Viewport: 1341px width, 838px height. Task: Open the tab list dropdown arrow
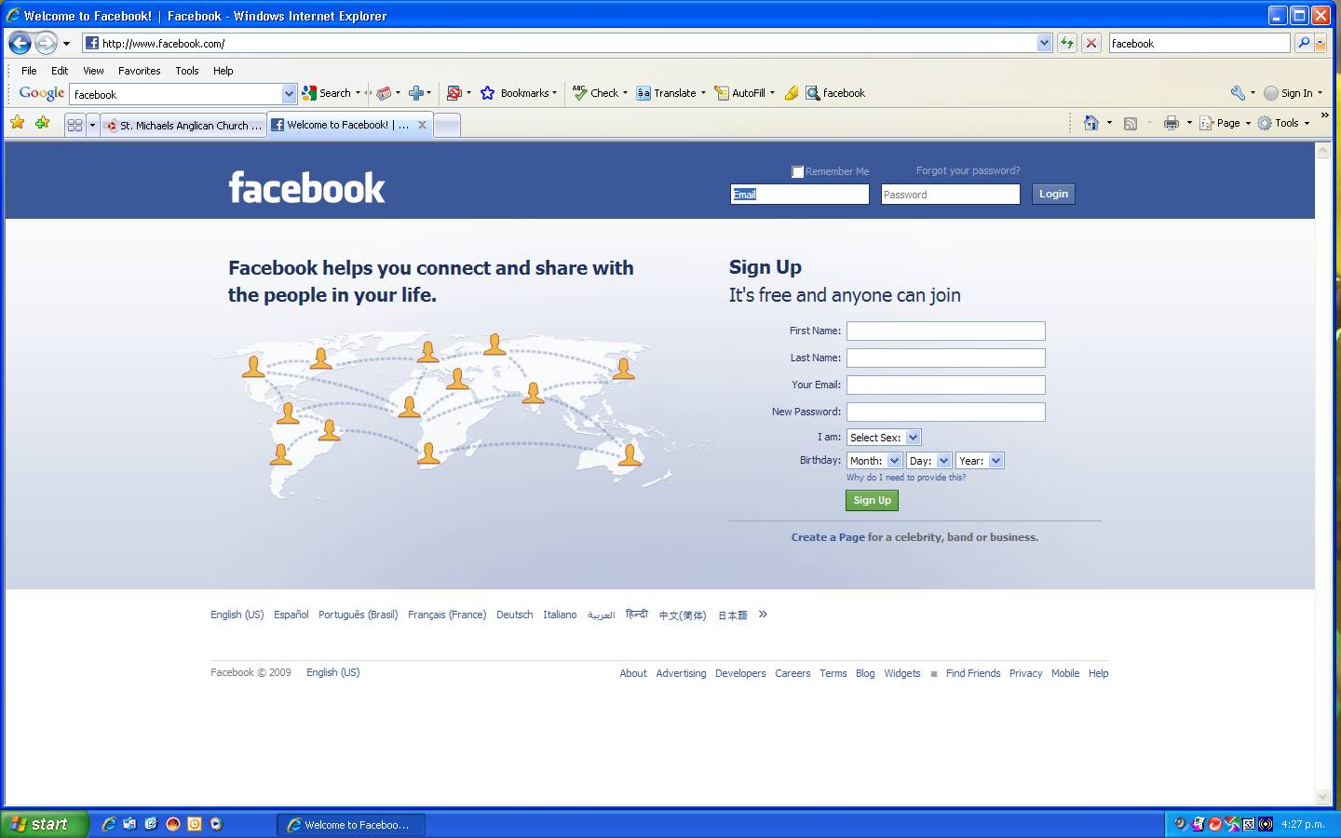pos(92,125)
